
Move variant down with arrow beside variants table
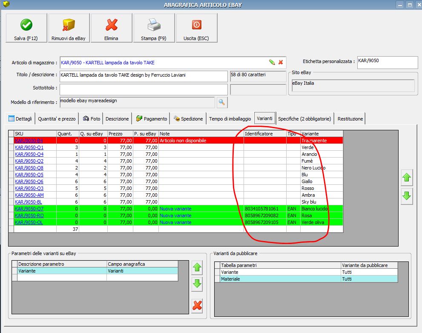tap(407, 196)
